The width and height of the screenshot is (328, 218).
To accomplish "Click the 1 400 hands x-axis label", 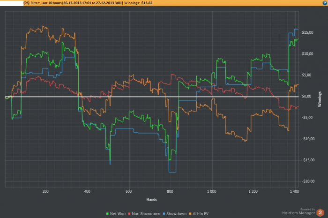I will coord(295,191).
